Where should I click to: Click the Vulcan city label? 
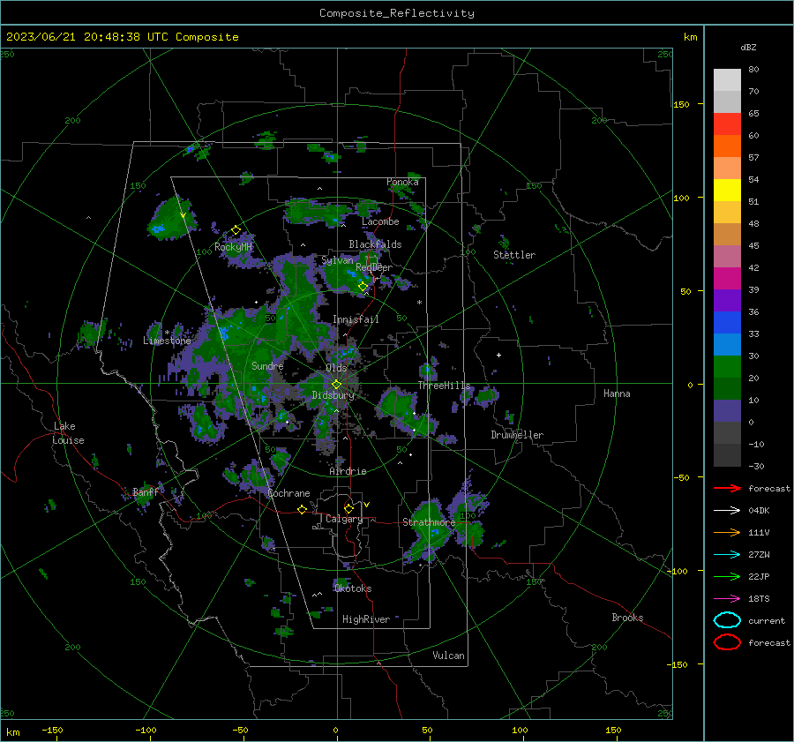click(x=448, y=656)
